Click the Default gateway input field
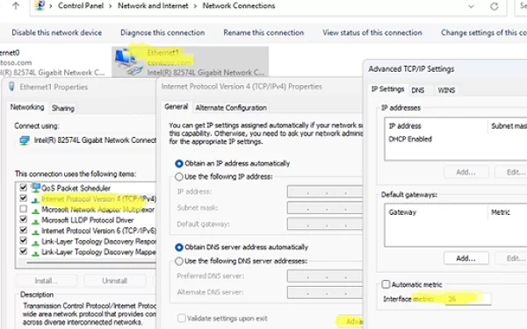The image size is (527, 329). pos(325,224)
